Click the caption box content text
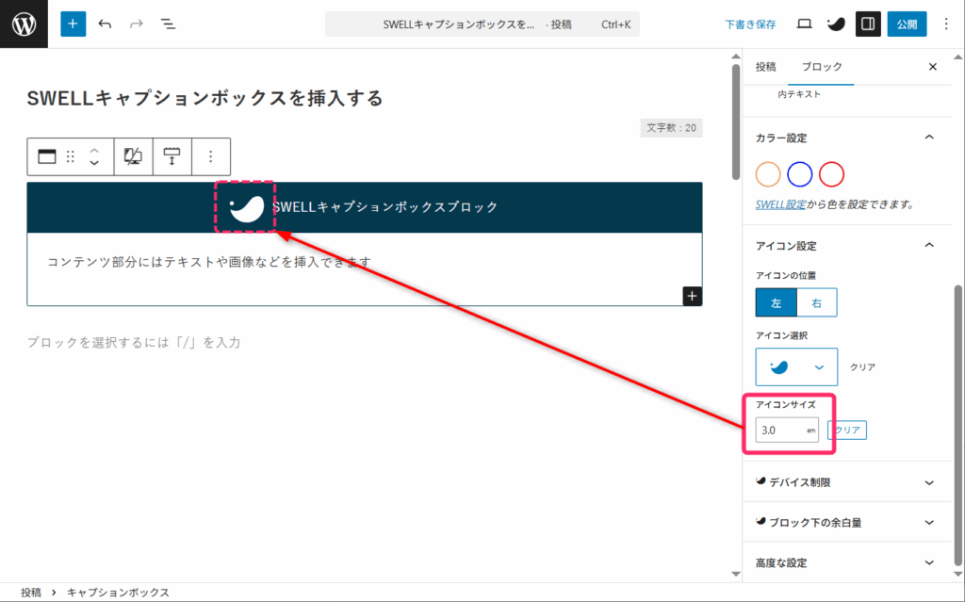965x602 pixels. coord(209,262)
